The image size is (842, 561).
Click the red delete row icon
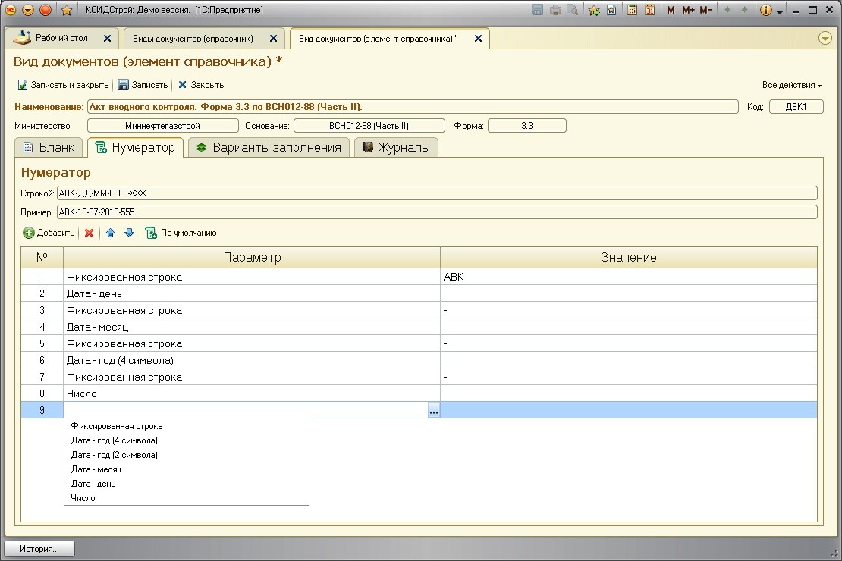pos(89,233)
